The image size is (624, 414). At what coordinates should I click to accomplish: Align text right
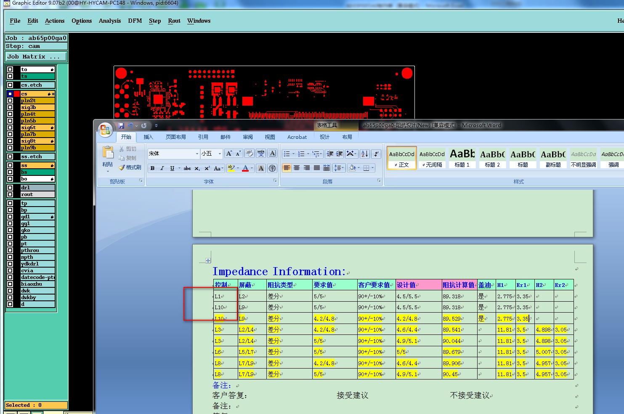click(307, 168)
